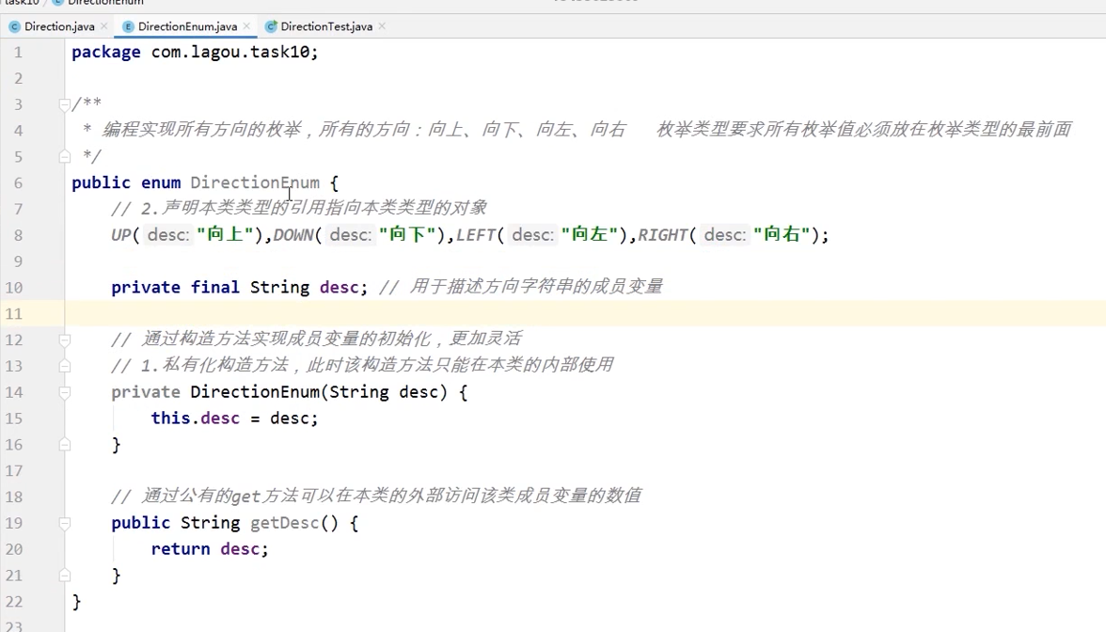Screen dimensions: 1106x632
Task: Click the "向上" string literal
Action: (x=224, y=234)
